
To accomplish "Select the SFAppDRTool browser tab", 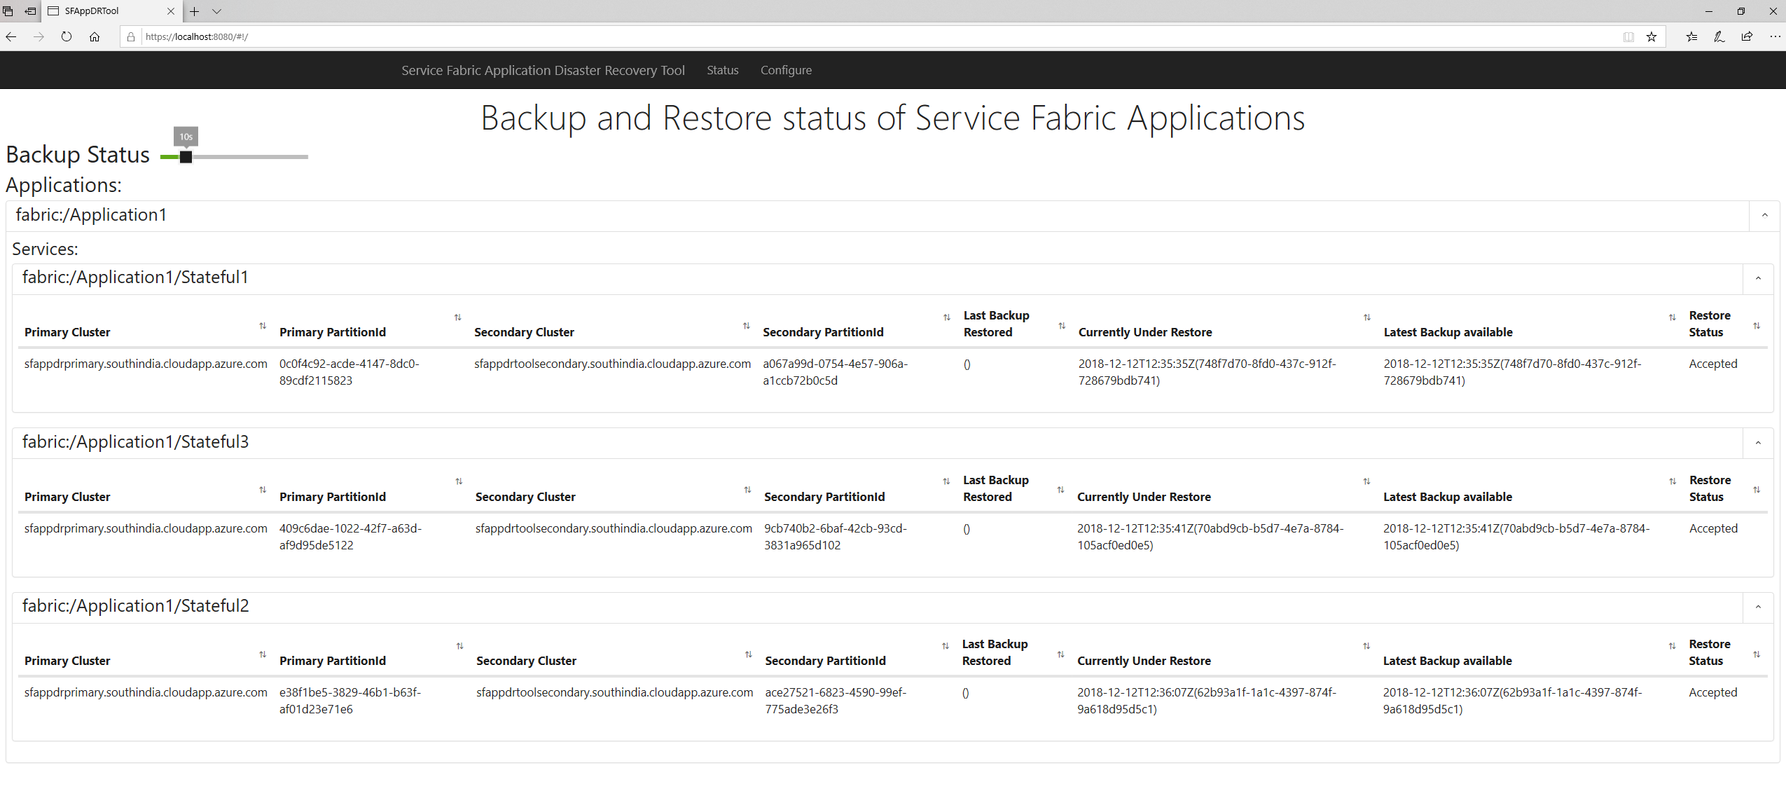I will point(111,11).
